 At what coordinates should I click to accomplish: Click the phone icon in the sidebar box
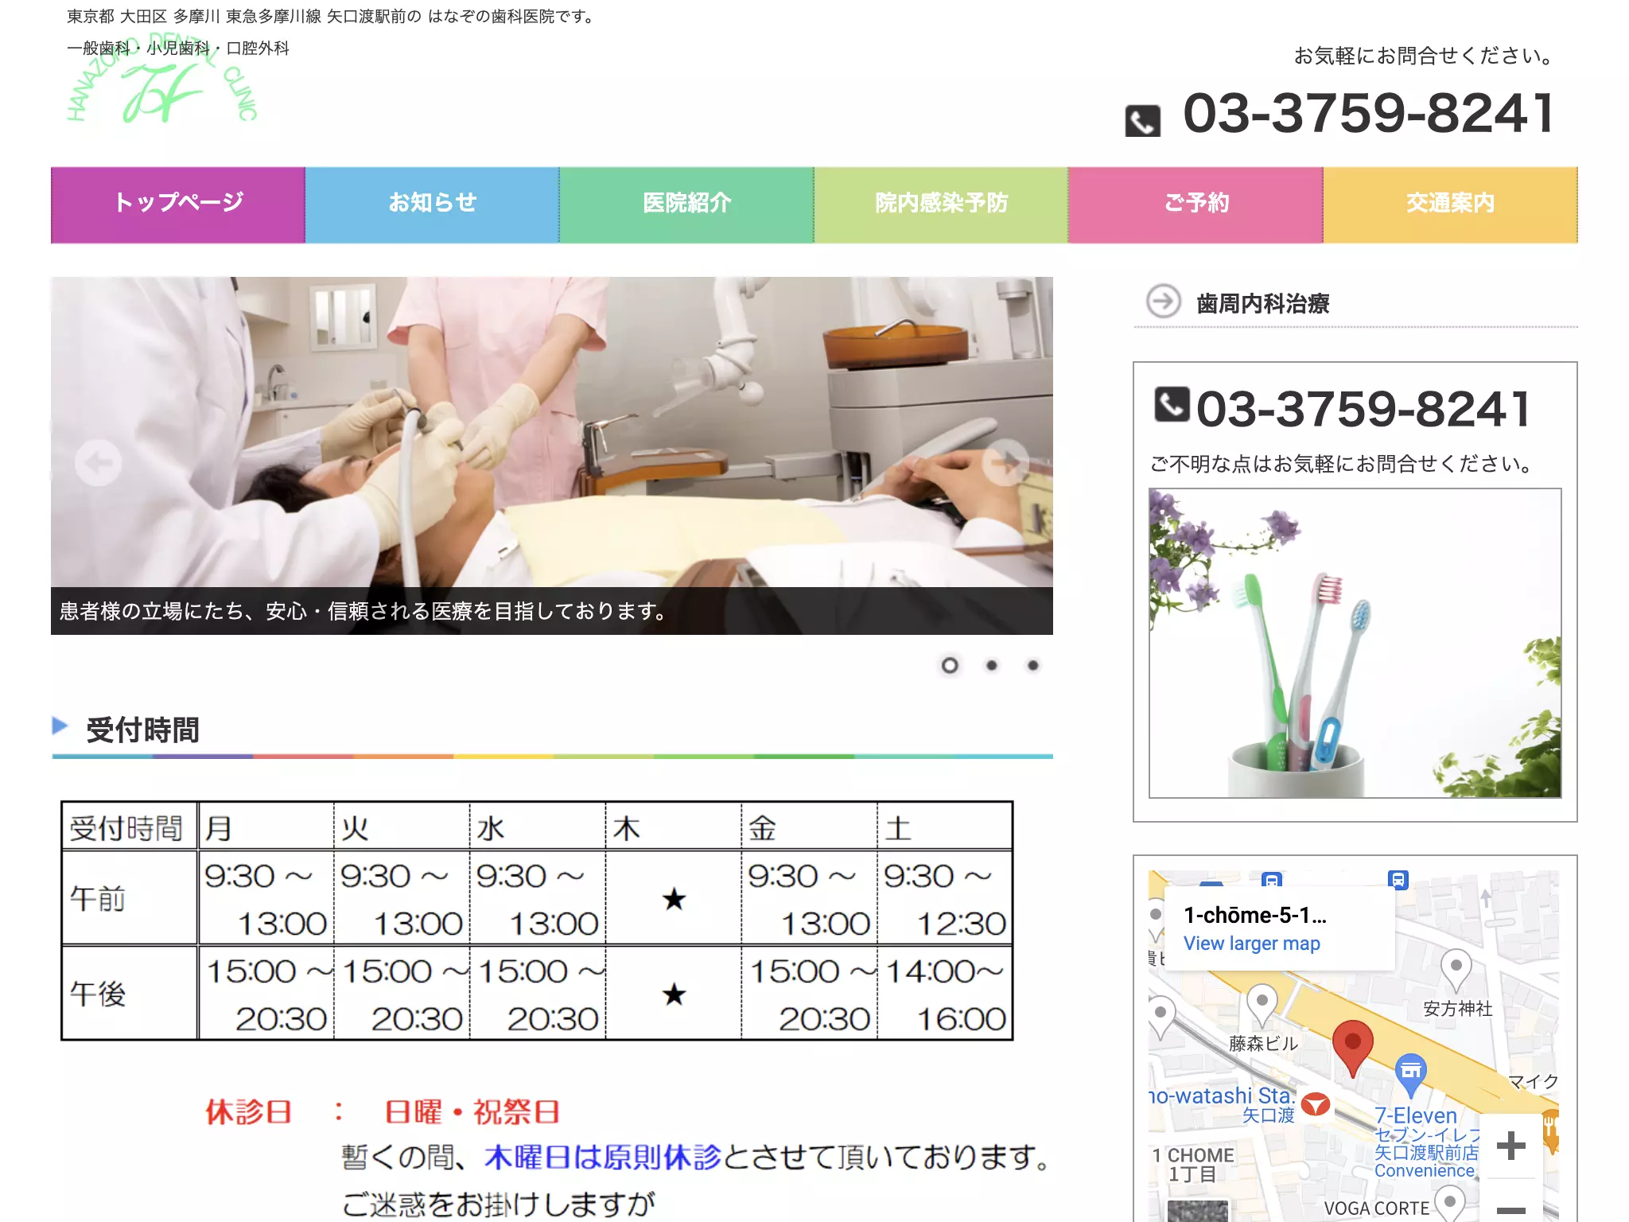click(1172, 404)
